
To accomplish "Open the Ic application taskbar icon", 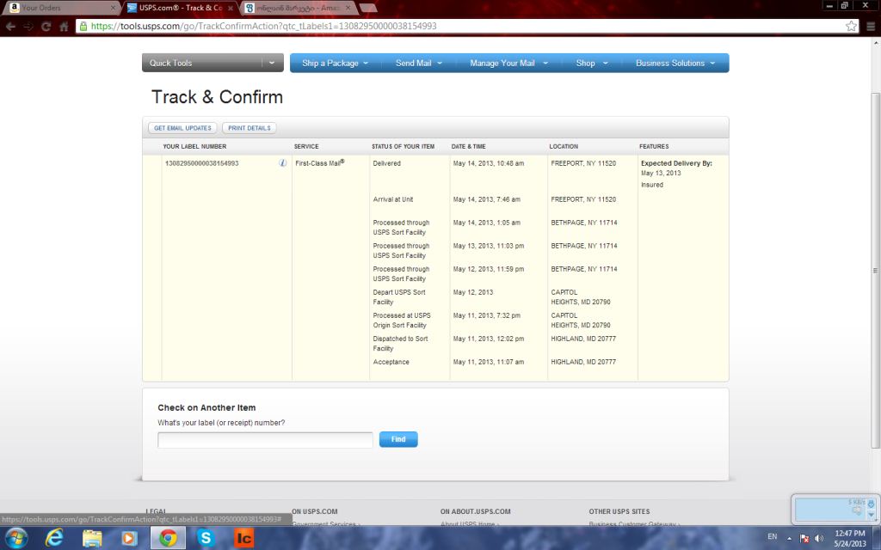I will (243, 538).
